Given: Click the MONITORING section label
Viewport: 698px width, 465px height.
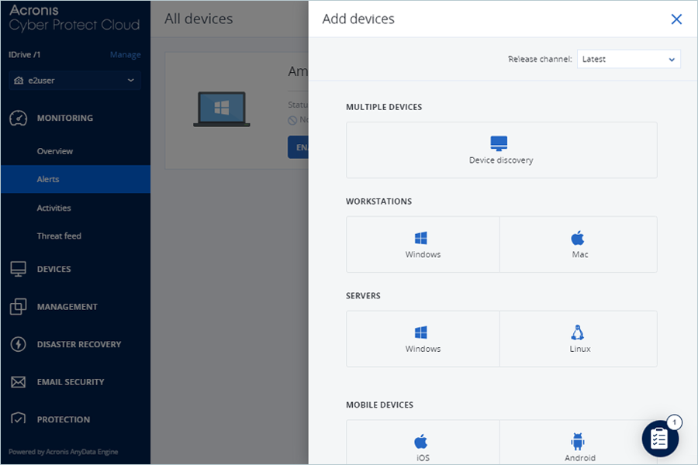Looking at the screenshot, I should [x=65, y=118].
